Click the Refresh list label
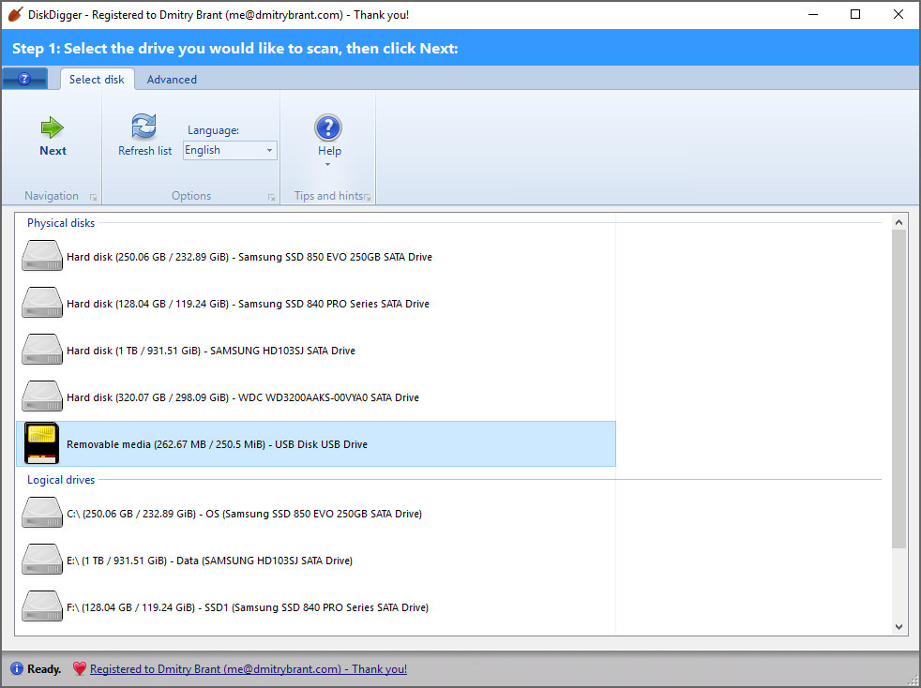The image size is (921, 688). point(145,151)
